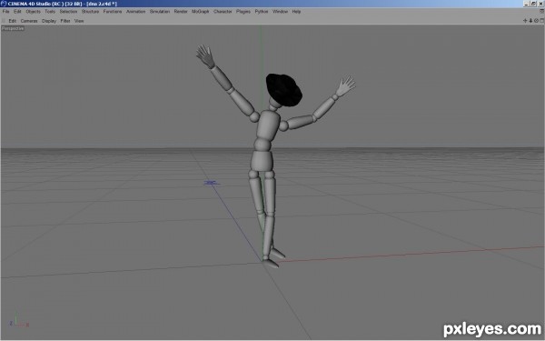The image size is (545, 341).
Task: Select the mannequin's torso
Action: pos(268,125)
